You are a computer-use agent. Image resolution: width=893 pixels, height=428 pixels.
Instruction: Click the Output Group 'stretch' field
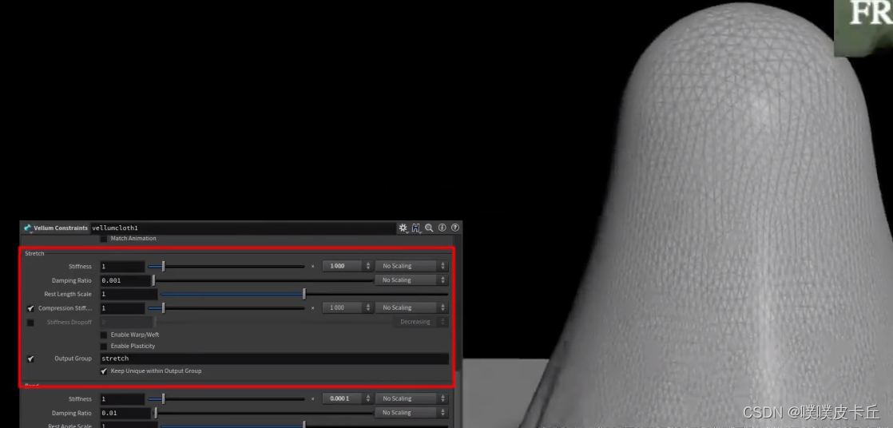coord(275,359)
